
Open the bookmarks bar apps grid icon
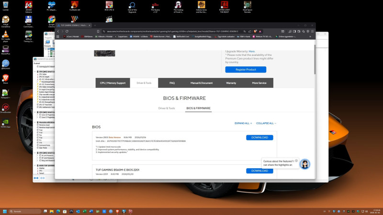(58, 37)
